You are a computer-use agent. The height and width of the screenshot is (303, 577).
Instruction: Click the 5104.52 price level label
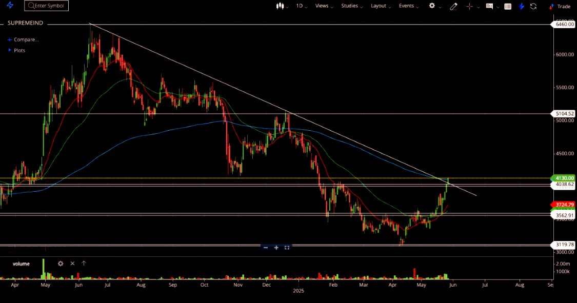(x=563, y=114)
